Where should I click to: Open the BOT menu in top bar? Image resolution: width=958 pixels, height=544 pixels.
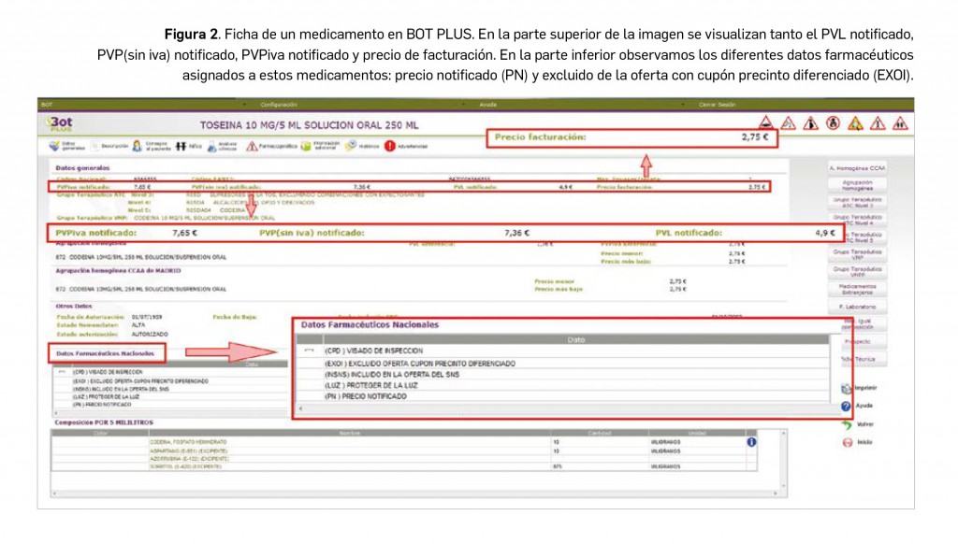click(x=46, y=105)
